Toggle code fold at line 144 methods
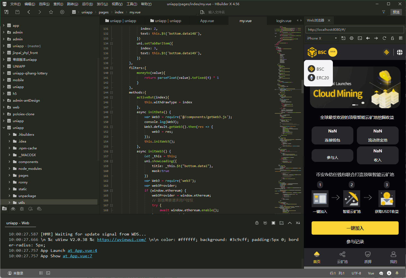Viewport: 406px width, 278px height. pyautogui.click(x=111, y=93)
